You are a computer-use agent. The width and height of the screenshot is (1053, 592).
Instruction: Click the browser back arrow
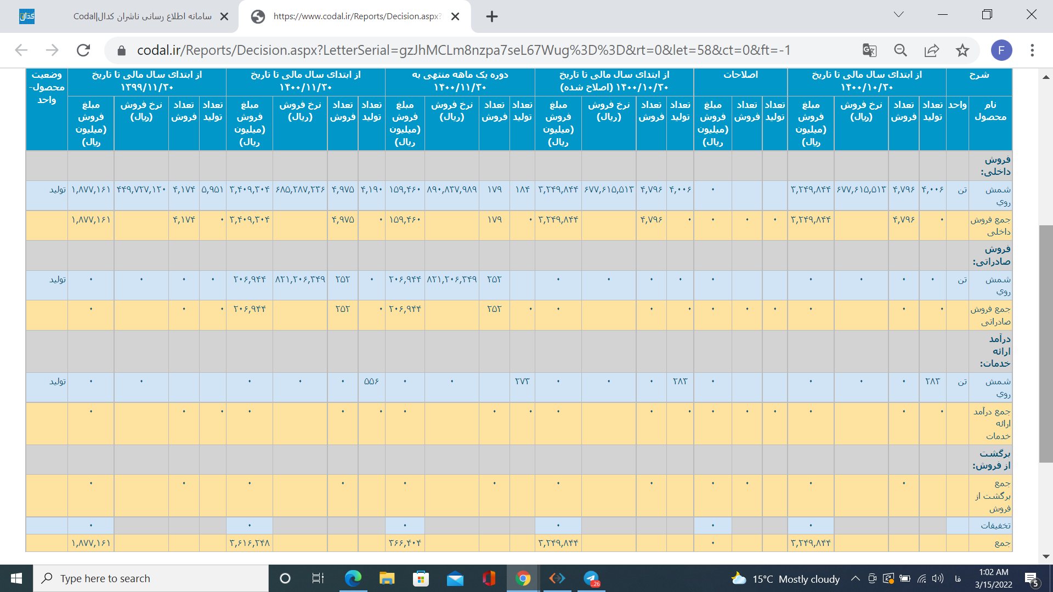click(21, 50)
